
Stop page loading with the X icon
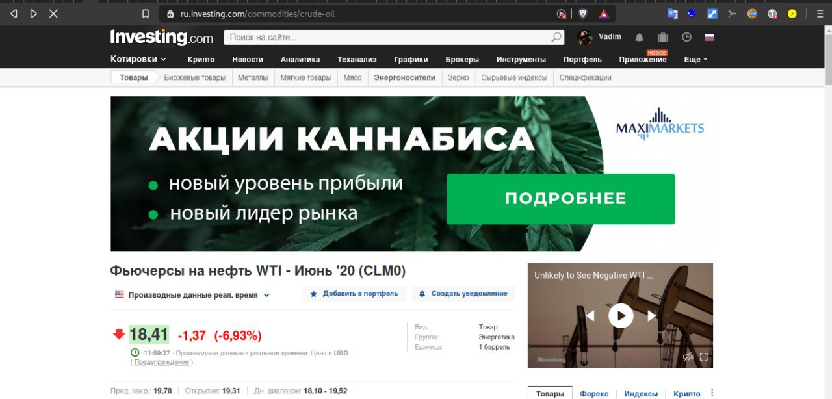point(53,13)
